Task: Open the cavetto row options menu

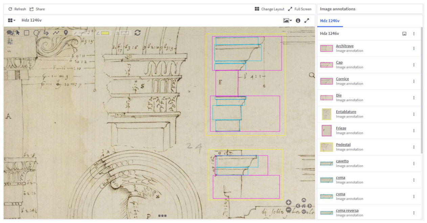Action: pyautogui.click(x=414, y=164)
